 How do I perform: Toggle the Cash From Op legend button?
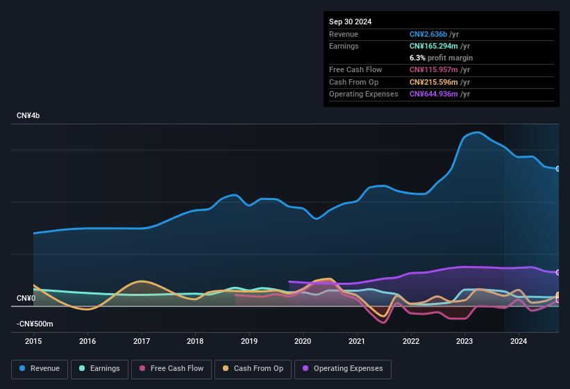[253, 369]
